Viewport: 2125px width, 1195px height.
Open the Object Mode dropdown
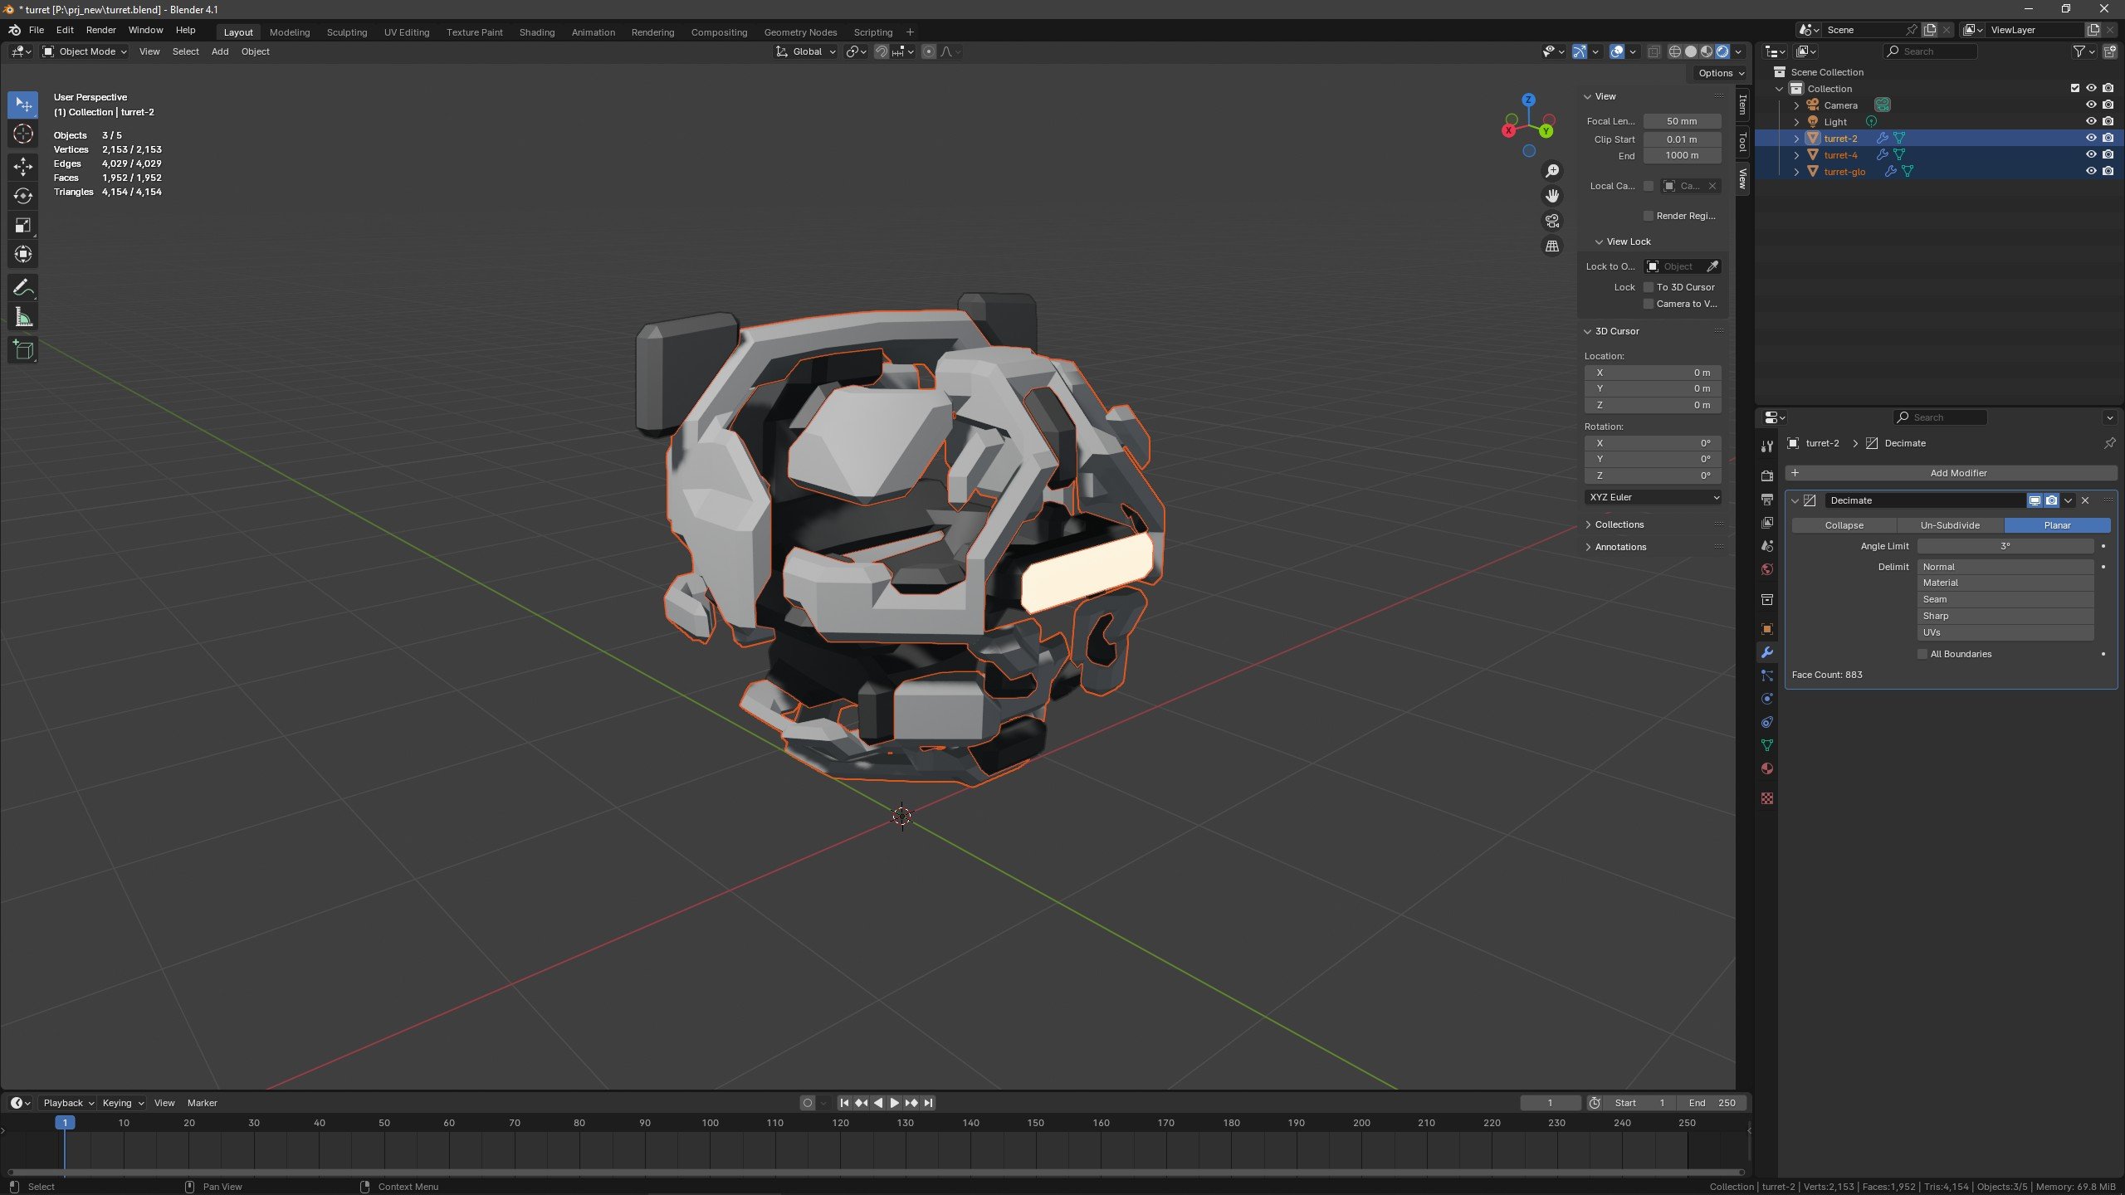click(85, 51)
